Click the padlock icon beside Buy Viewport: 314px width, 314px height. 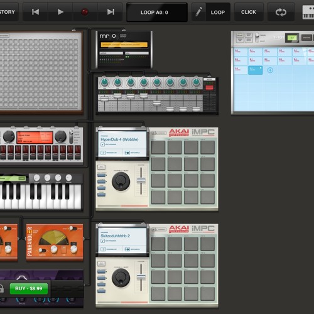pyautogui.click(x=2, y=288)
